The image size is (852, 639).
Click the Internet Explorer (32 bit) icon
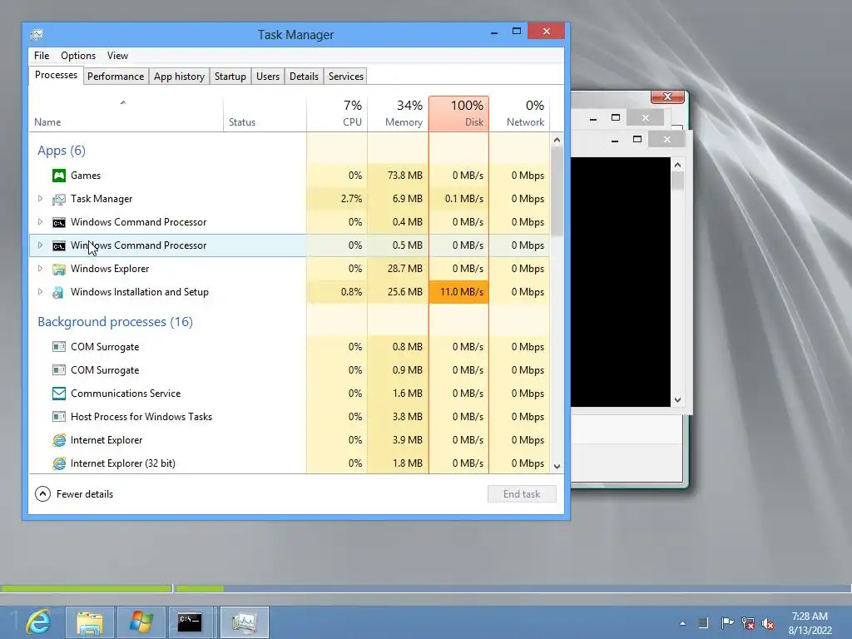(59, 463)
